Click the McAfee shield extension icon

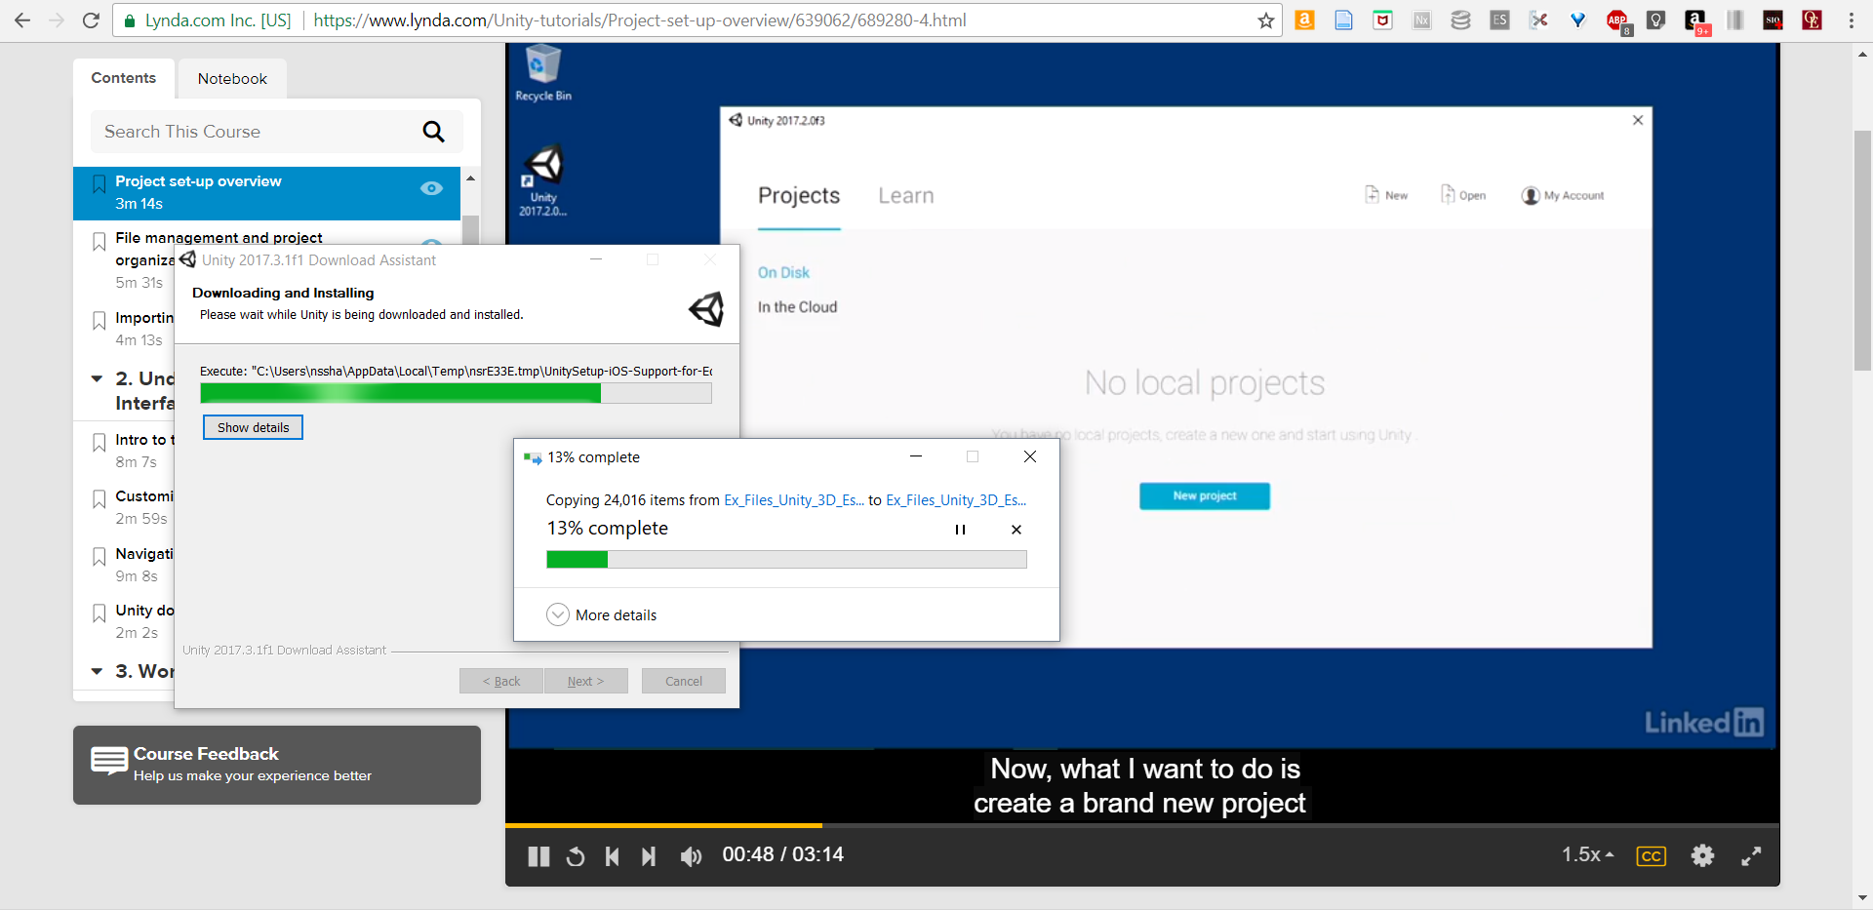pyautogui.click(x=1382, y=20)
